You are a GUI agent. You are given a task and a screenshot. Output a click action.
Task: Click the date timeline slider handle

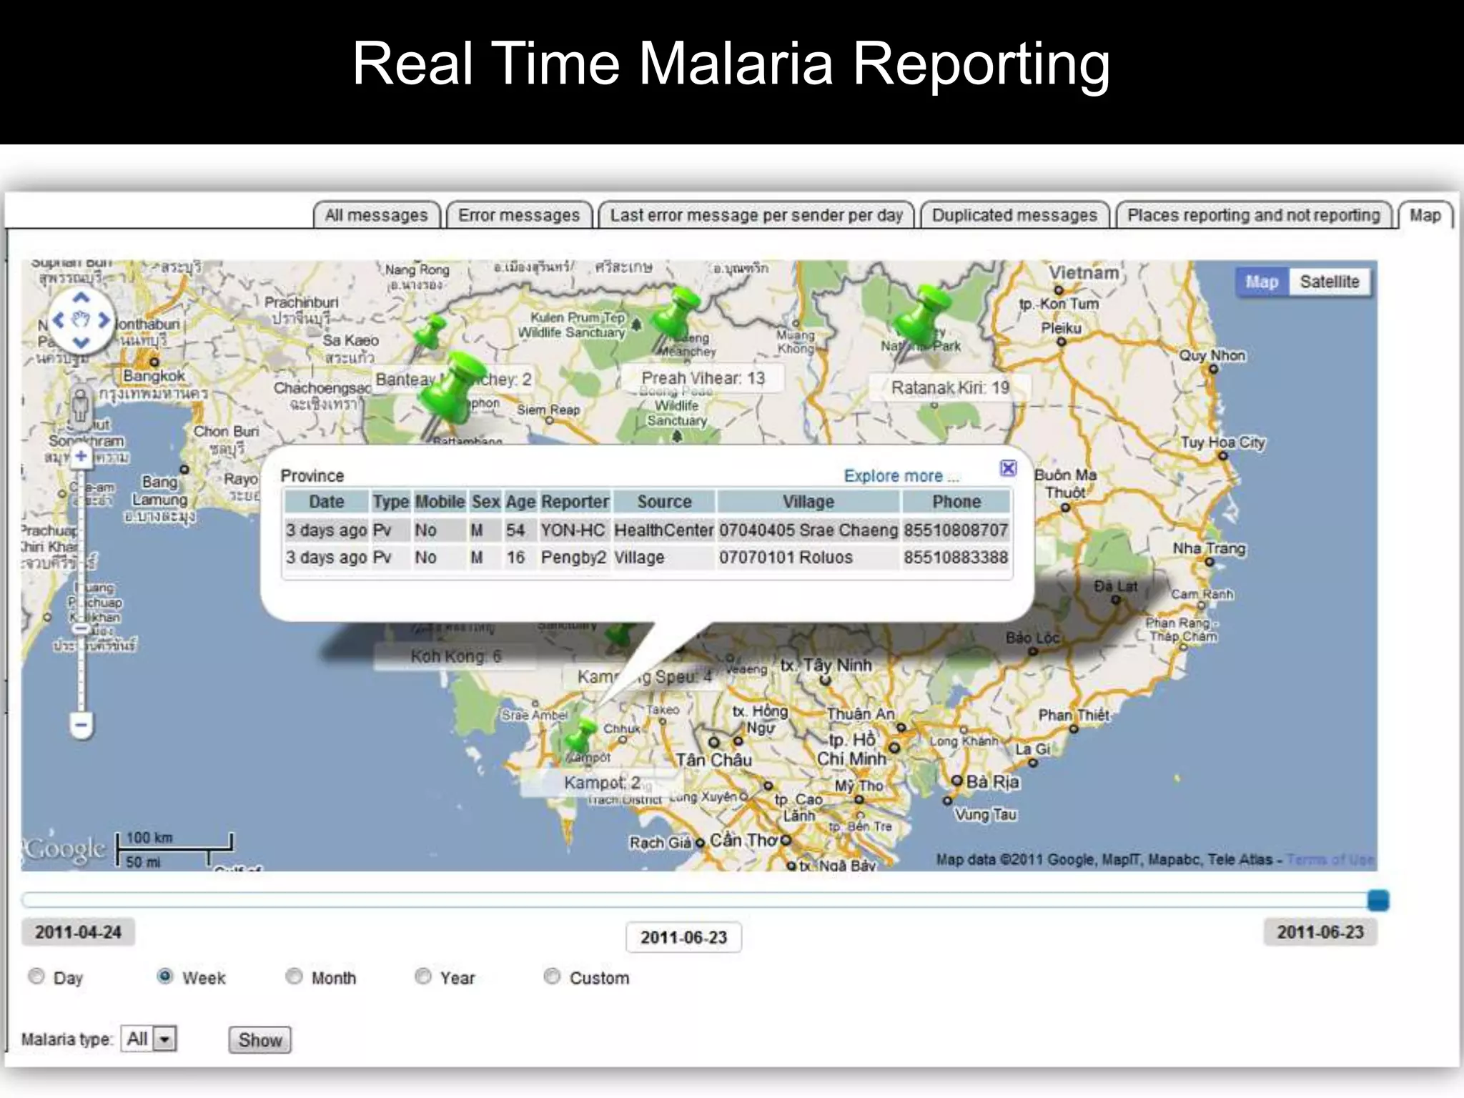pos(1378,900)
